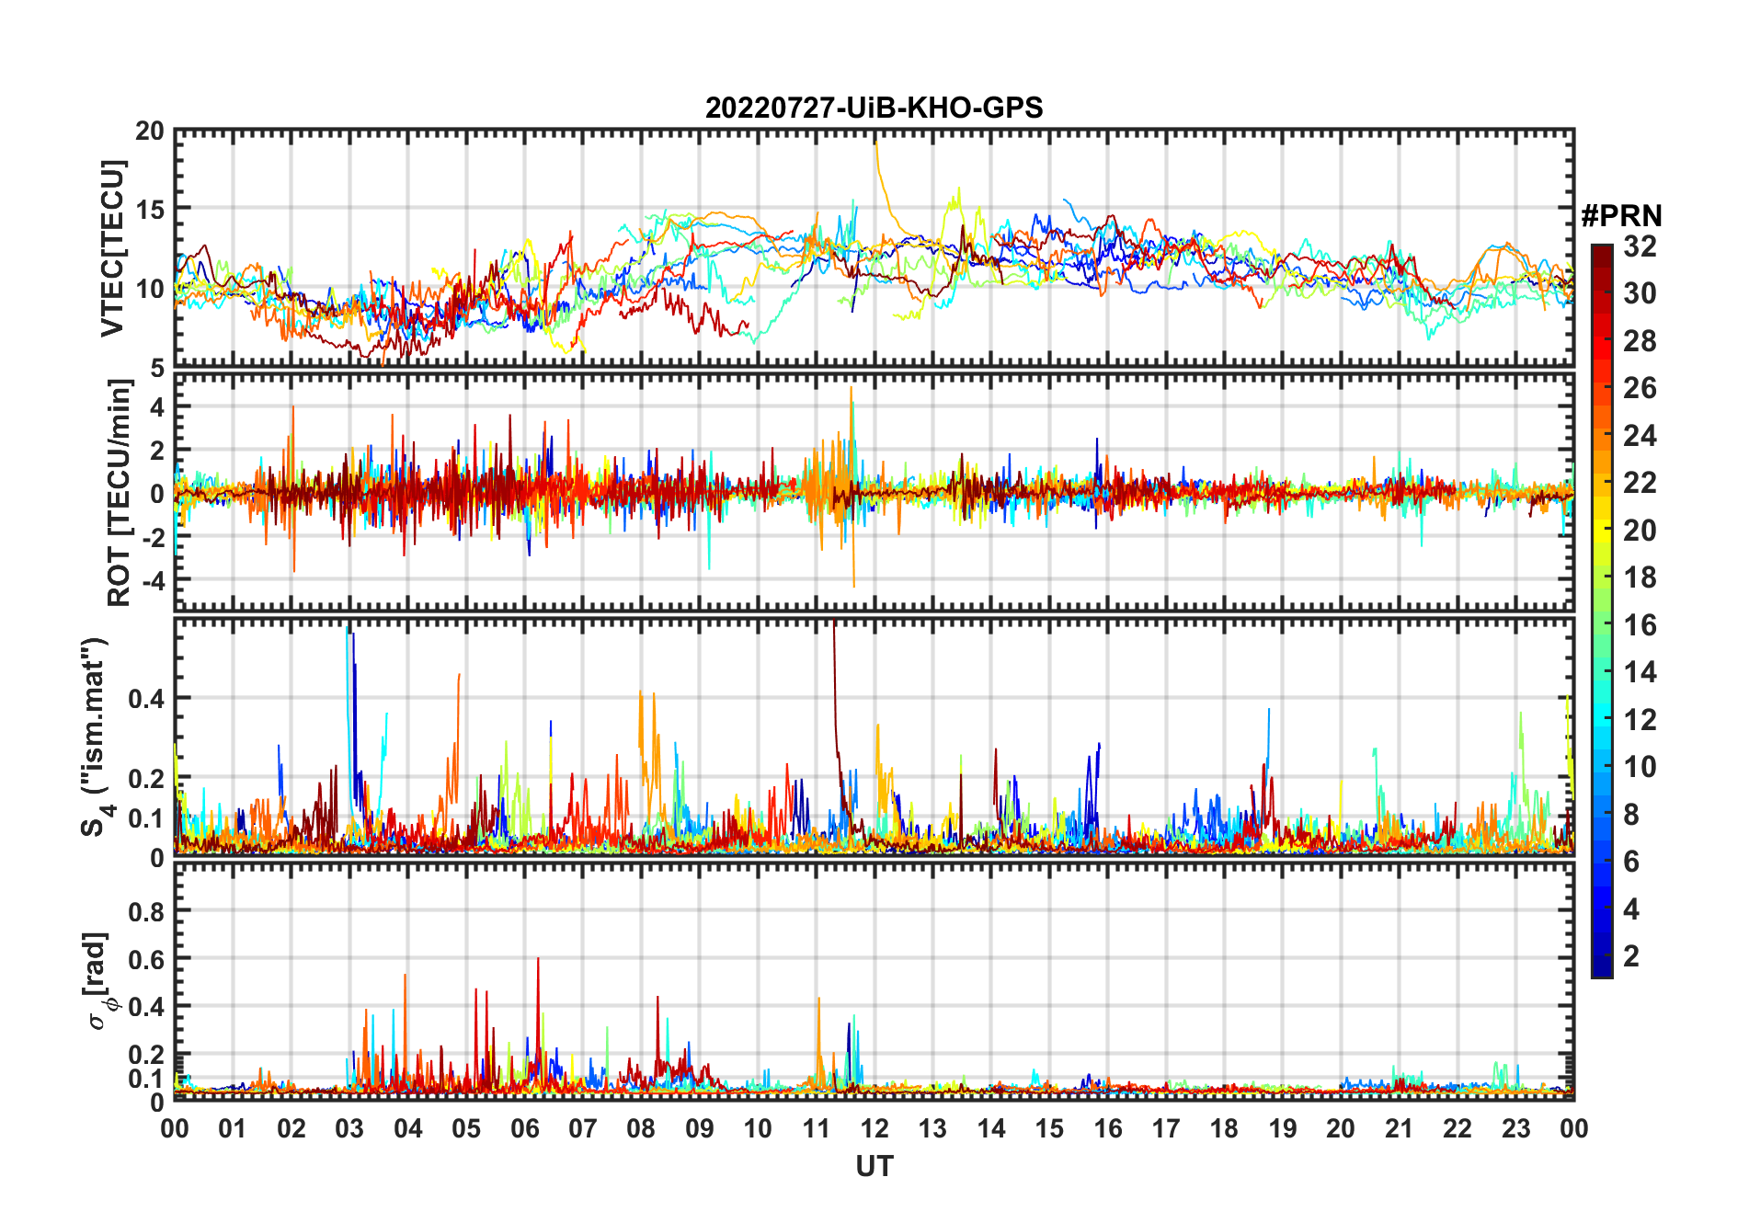
Task: Click VTEC y-axis tick label 15
Action: tap(150, 210)
